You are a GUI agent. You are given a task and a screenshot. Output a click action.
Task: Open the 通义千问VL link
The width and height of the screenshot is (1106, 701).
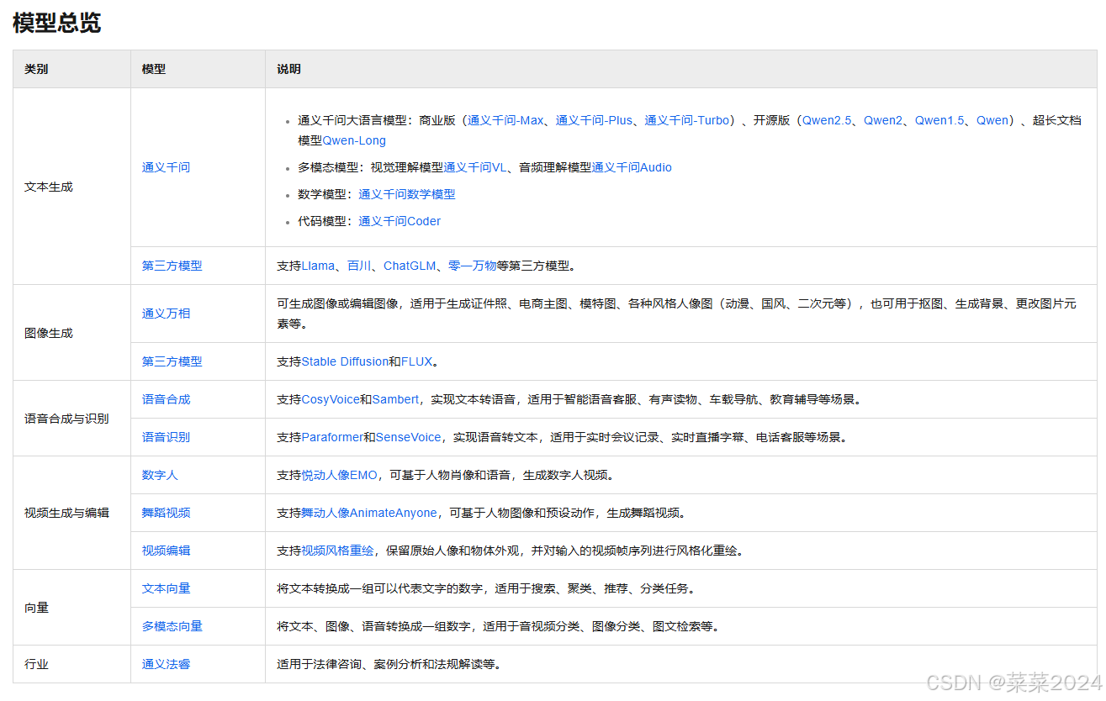(x=474, y=167)
